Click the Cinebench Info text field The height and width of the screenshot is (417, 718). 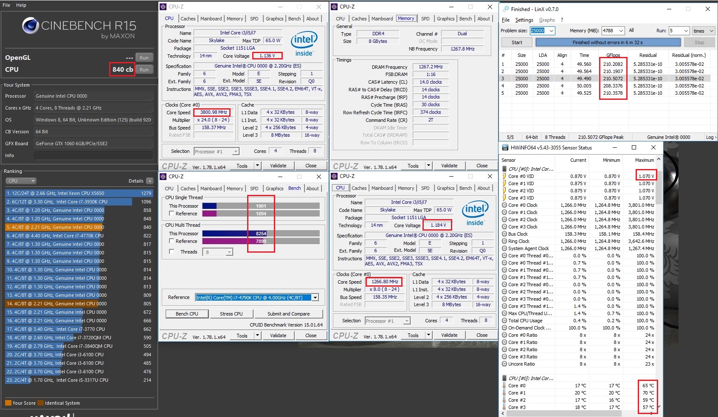point(93,155)
